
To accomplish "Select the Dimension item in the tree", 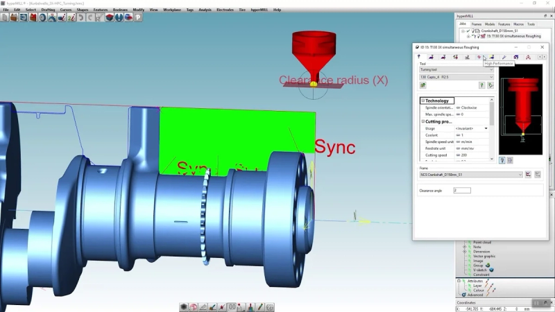I will point(481,252).
